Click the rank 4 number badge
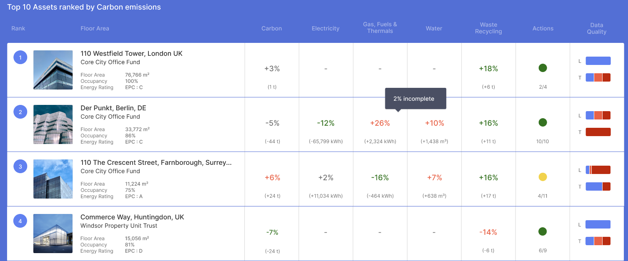 click(20, 221)
